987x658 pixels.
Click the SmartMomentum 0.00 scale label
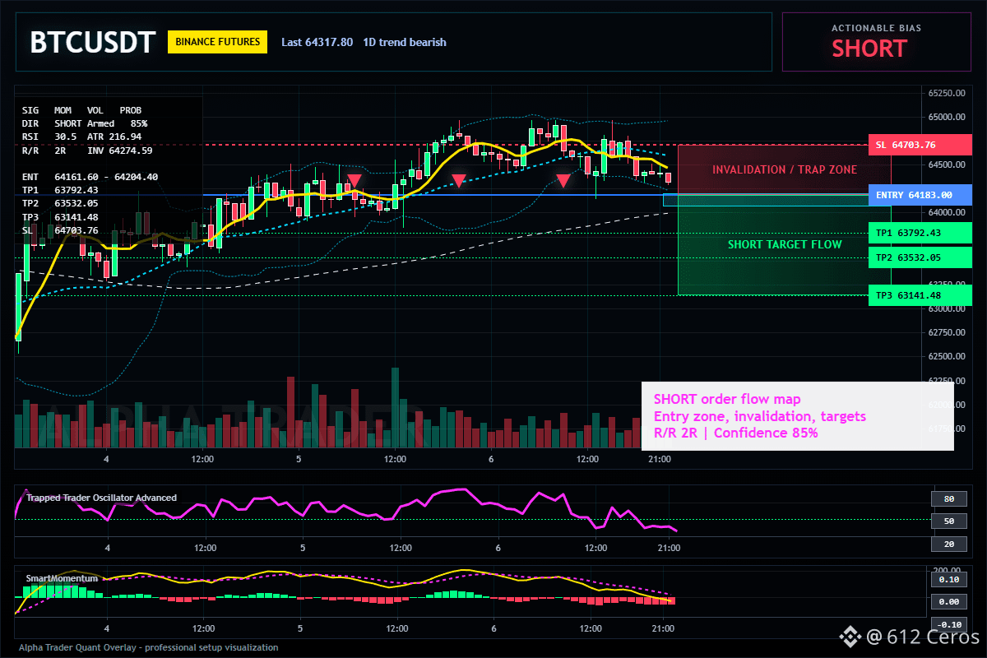point(948,601)
